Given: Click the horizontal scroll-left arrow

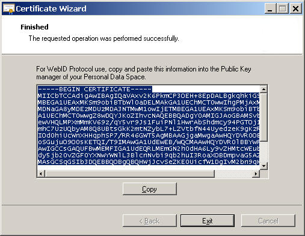Looking at the screenshot, I should (x=41, y=174).
